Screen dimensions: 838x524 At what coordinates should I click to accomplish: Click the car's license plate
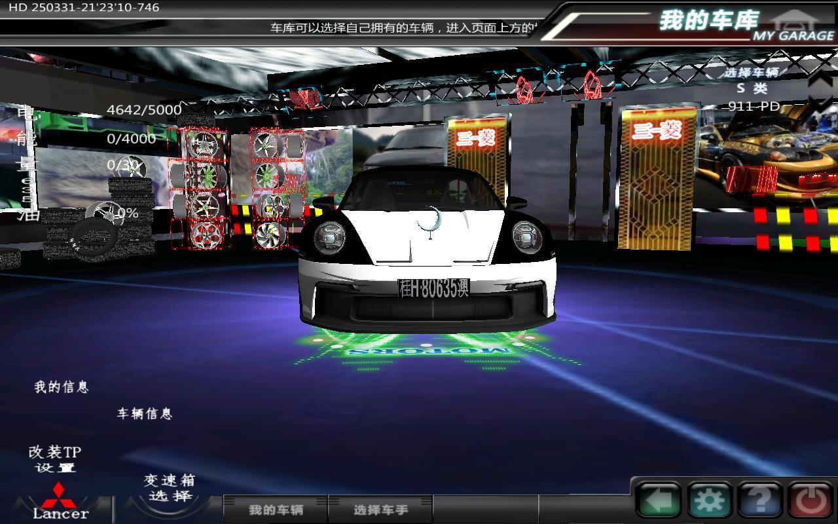coord(433,288)
